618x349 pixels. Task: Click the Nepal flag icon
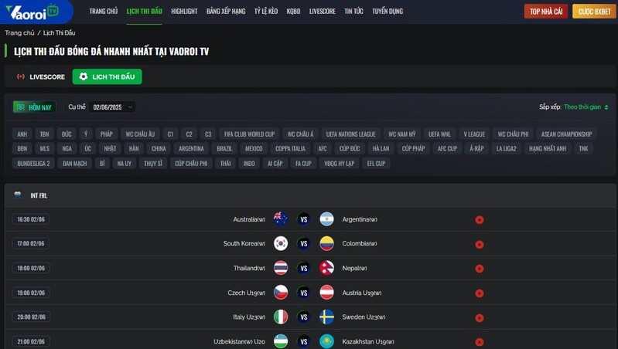pyautogui.click(x=326, y=268)
